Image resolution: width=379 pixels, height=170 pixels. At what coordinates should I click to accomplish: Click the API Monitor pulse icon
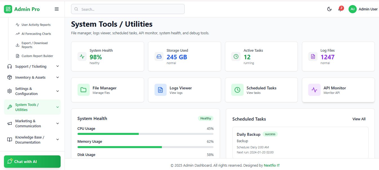(x=314, y=90)
